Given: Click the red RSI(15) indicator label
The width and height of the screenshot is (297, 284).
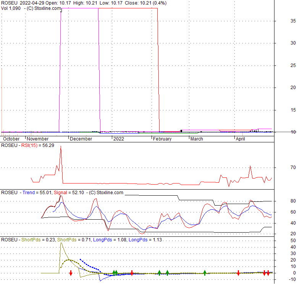Looking at the screenshot, I should coord(29,145).
